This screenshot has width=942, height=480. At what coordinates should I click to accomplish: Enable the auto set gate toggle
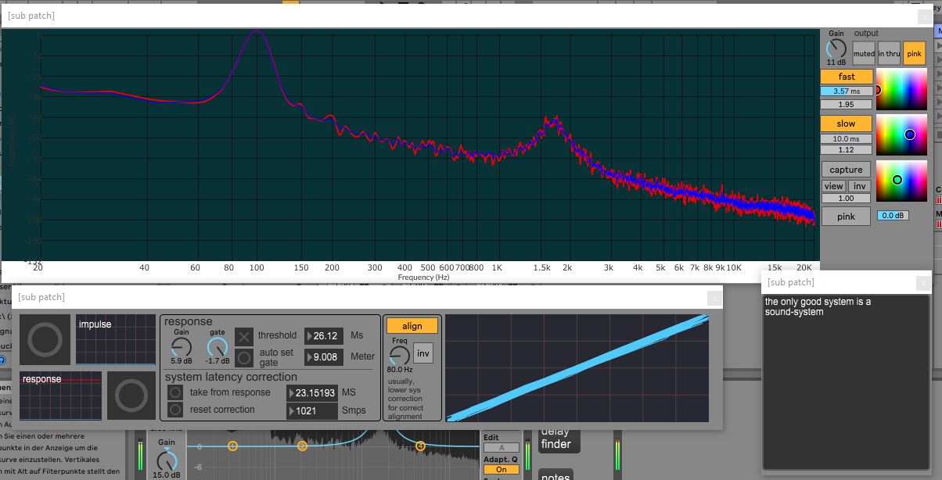tap(245, 357)
